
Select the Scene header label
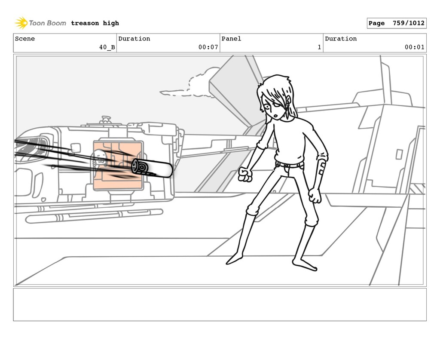click(x=25, y=39)
